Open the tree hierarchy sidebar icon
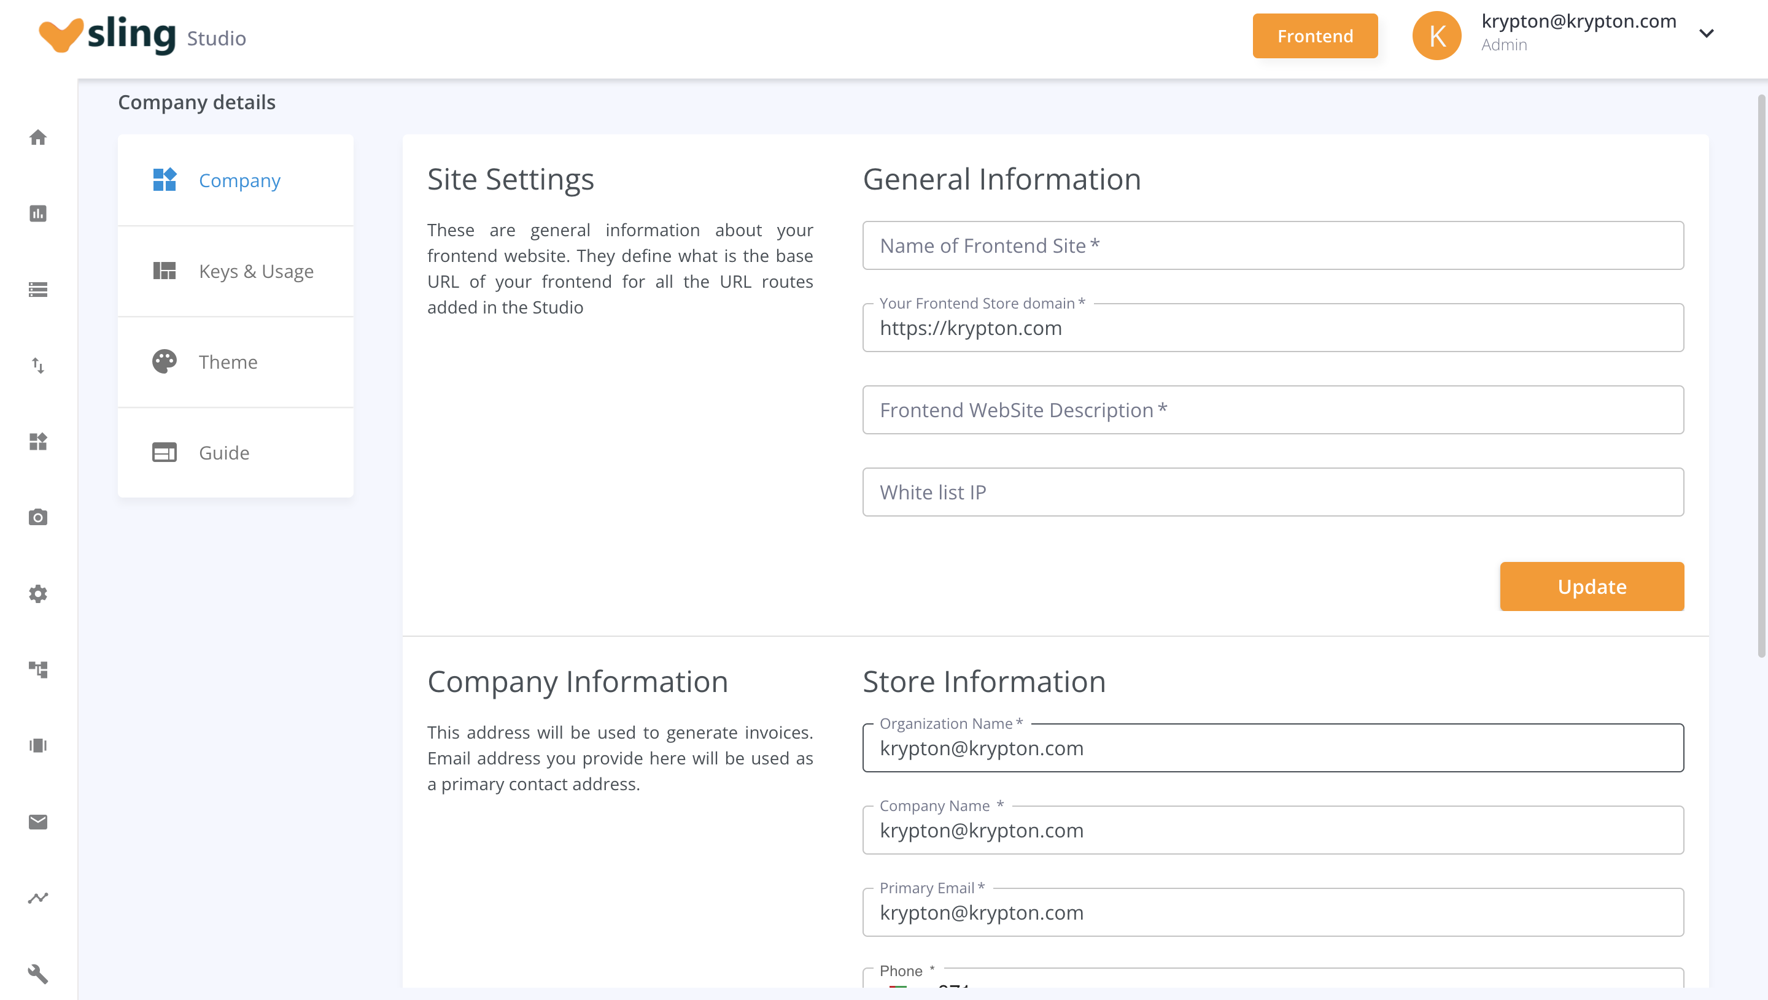Screen dimensions: 1768x1000 click(x=39, y=670)
